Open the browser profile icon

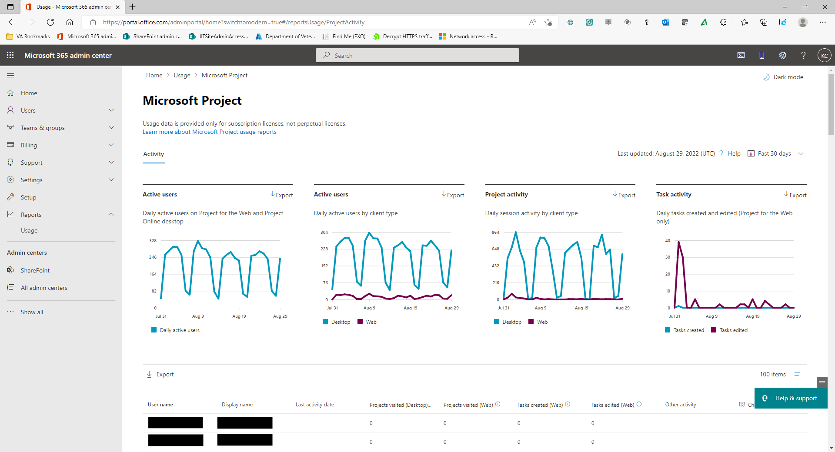[803, 22]
